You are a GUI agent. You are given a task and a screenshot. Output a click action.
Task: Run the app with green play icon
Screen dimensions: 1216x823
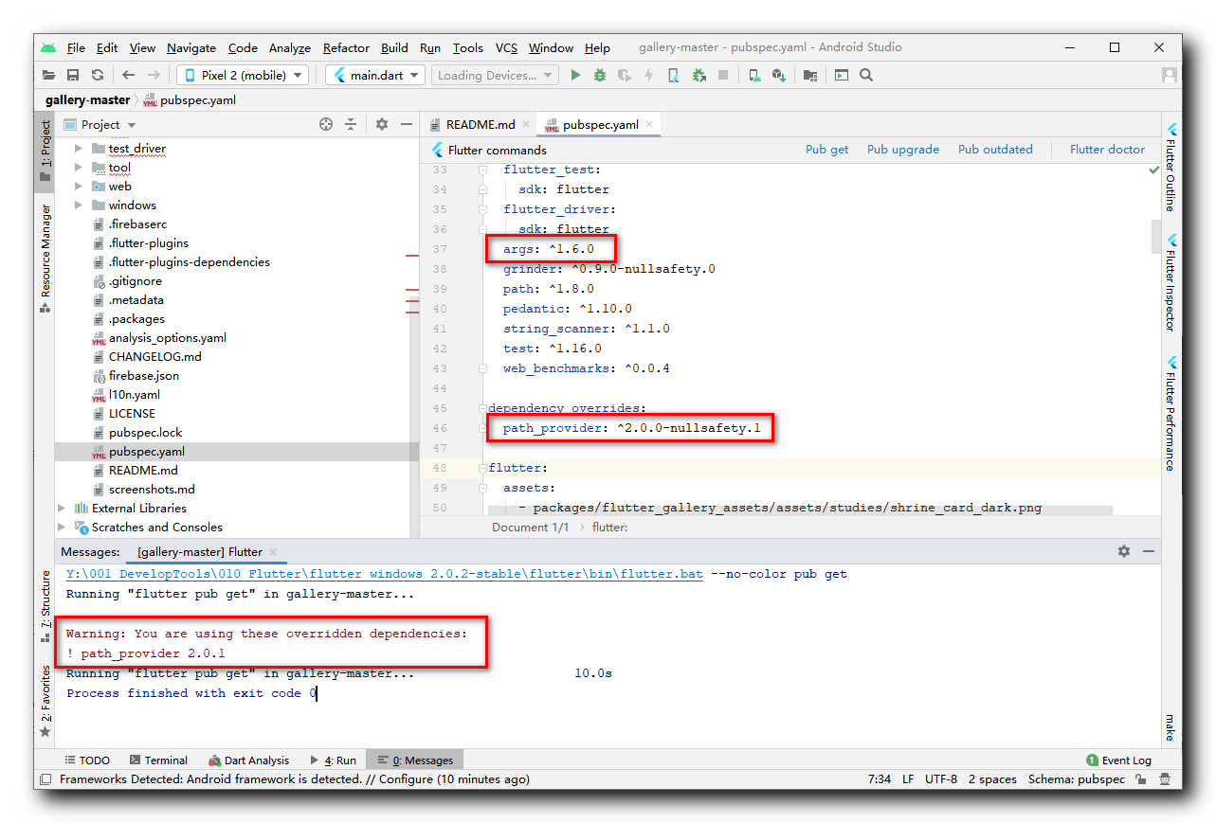click(x=575, y=75)
